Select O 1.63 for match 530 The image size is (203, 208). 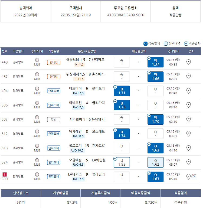click(x=156, y=177)
